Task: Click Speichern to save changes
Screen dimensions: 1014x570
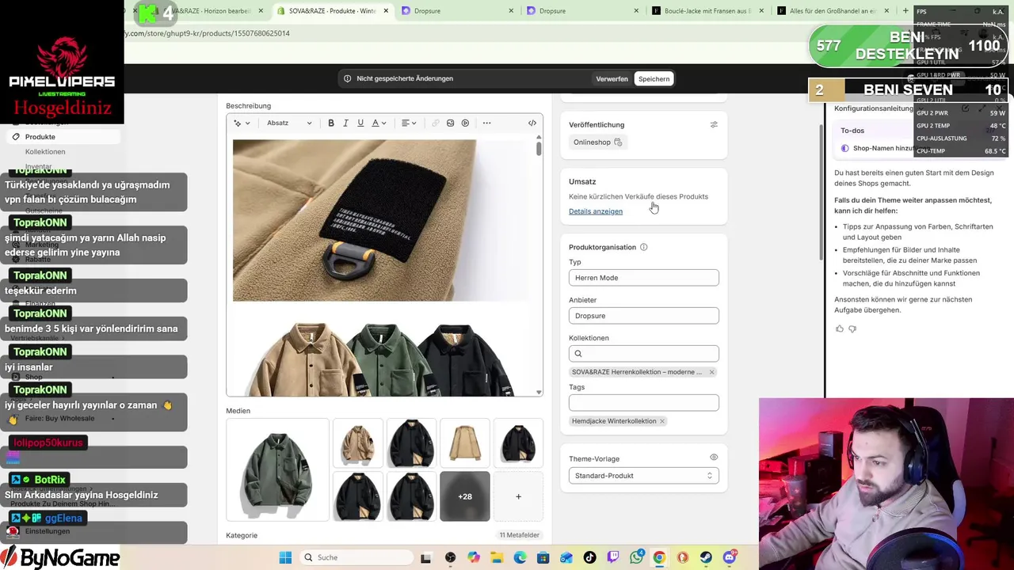Action: pos(654,78)
